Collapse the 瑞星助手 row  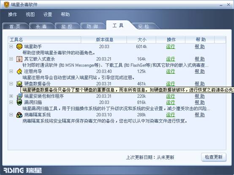(x=11, y=46)
